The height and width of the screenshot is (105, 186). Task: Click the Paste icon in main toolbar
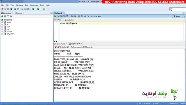click(x=28, y=9)
